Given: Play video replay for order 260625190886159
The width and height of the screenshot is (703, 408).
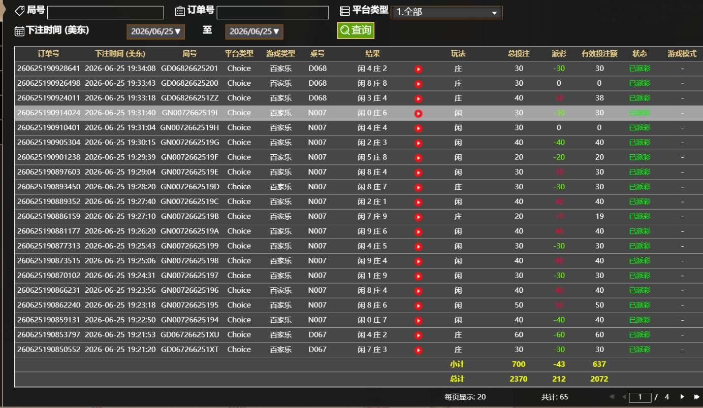Looking at the screenshot, I should 419,217.
